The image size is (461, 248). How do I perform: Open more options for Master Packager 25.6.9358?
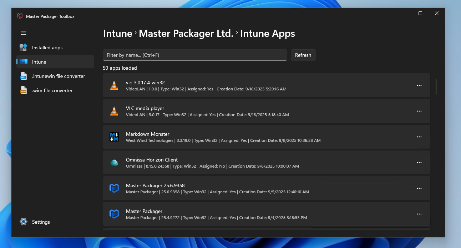click(419, 188)
